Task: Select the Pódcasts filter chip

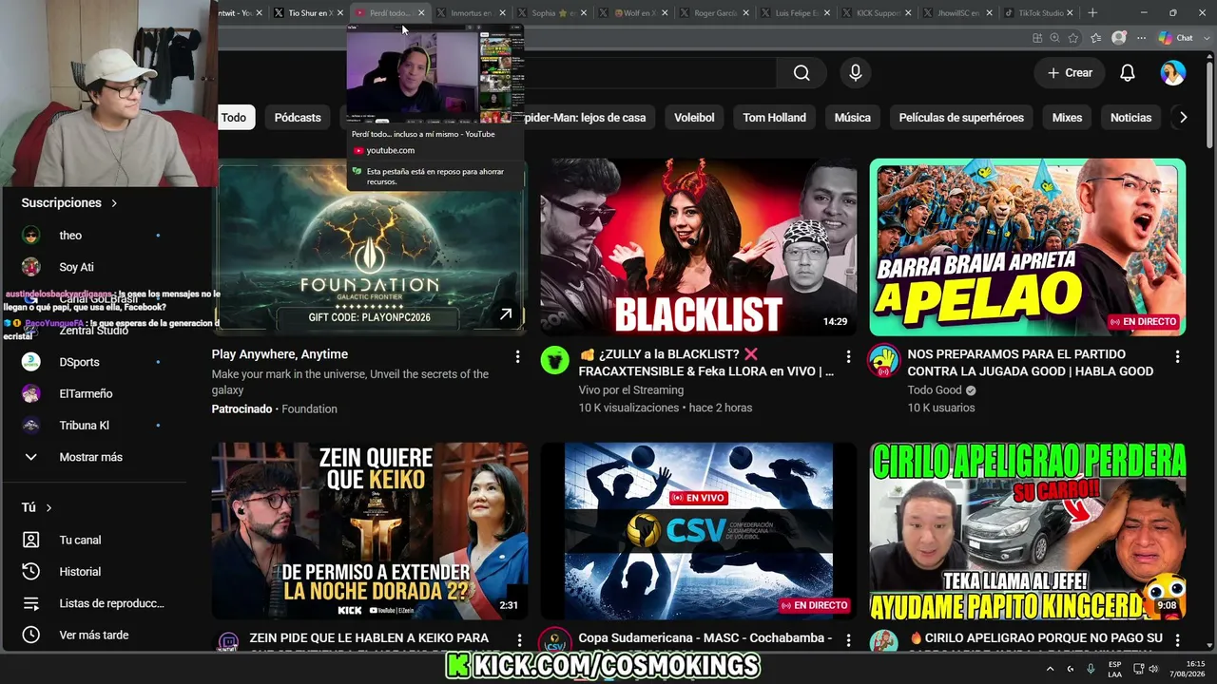Action: (298, 118)
